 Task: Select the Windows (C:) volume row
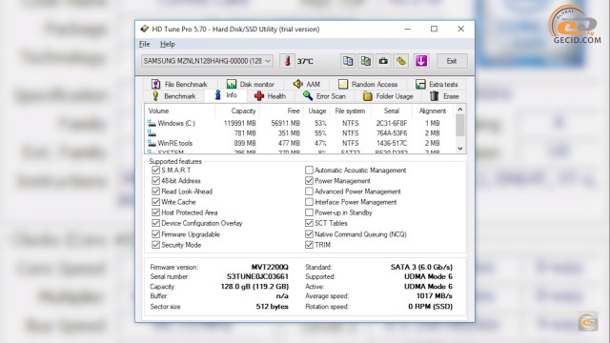(x=299, y=123)
